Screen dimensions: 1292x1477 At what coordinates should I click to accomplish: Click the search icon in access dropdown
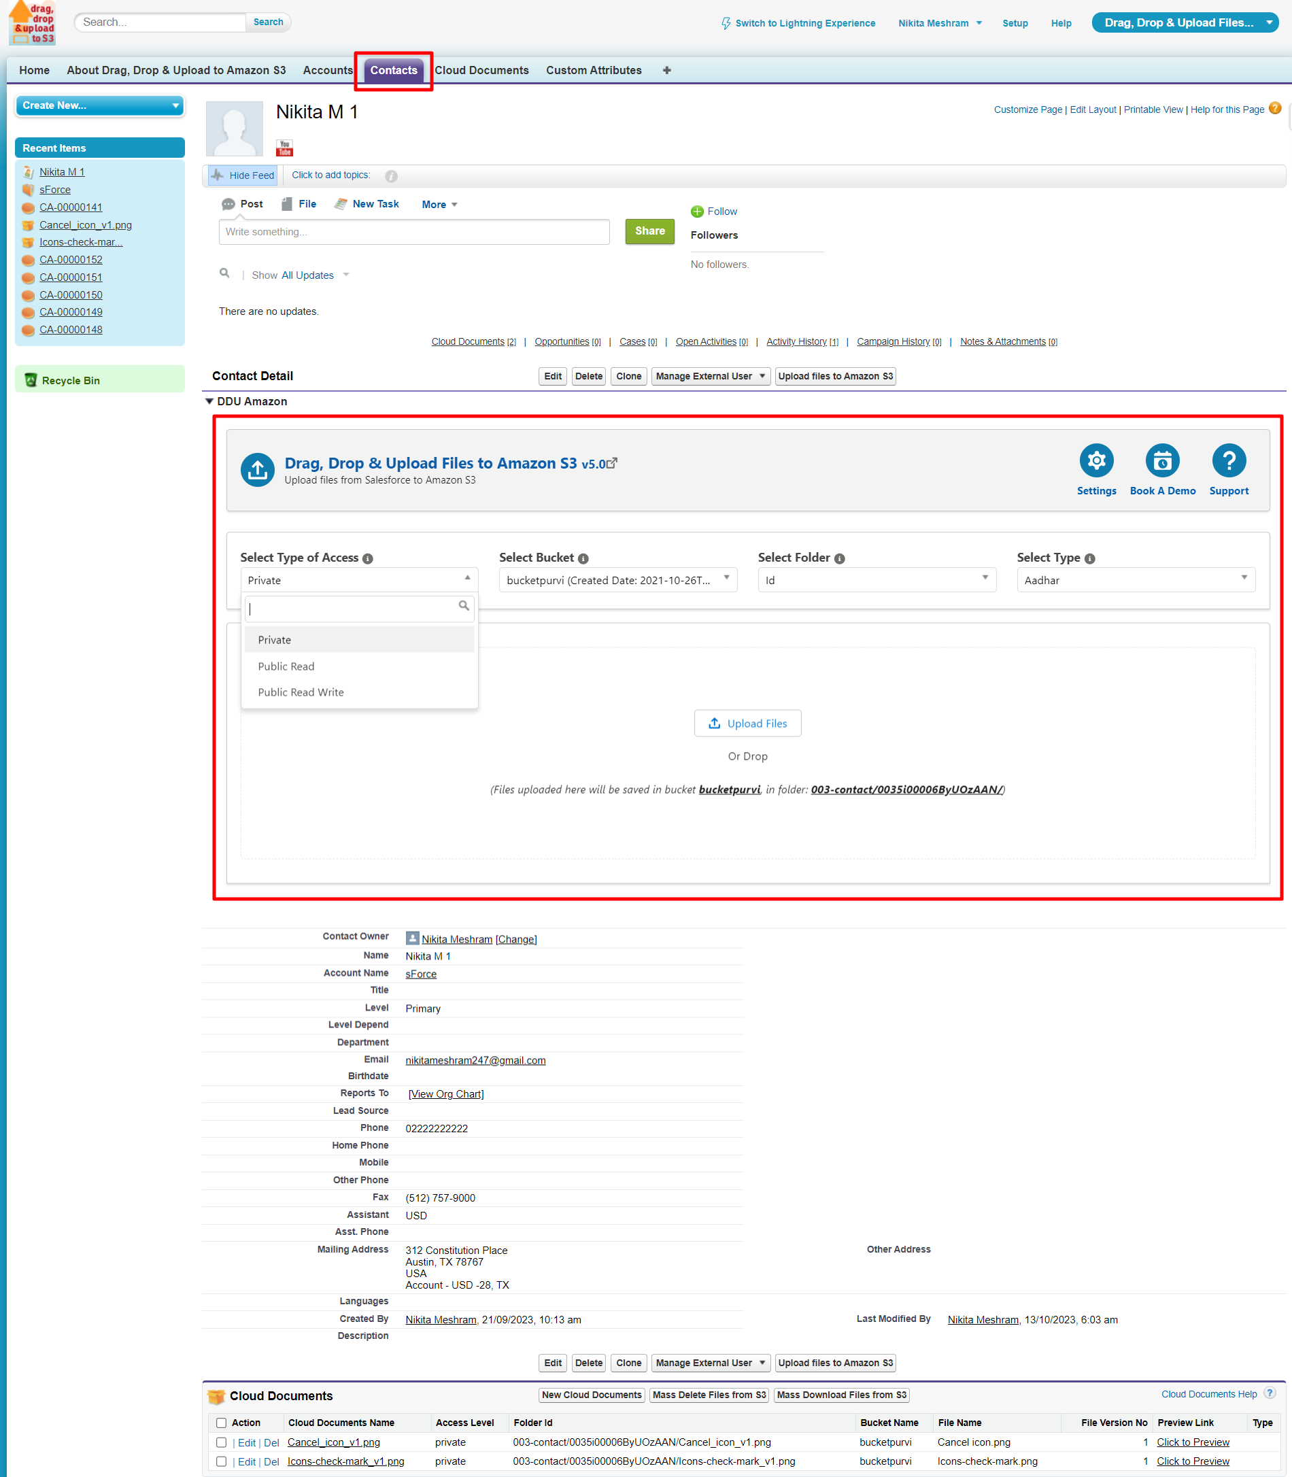click(464, 606)
